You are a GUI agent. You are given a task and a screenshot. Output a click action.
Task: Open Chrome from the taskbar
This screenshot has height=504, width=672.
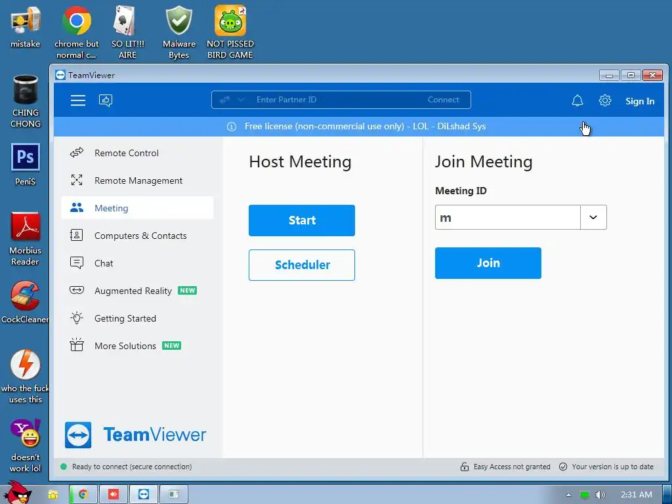tap(83, 495)
